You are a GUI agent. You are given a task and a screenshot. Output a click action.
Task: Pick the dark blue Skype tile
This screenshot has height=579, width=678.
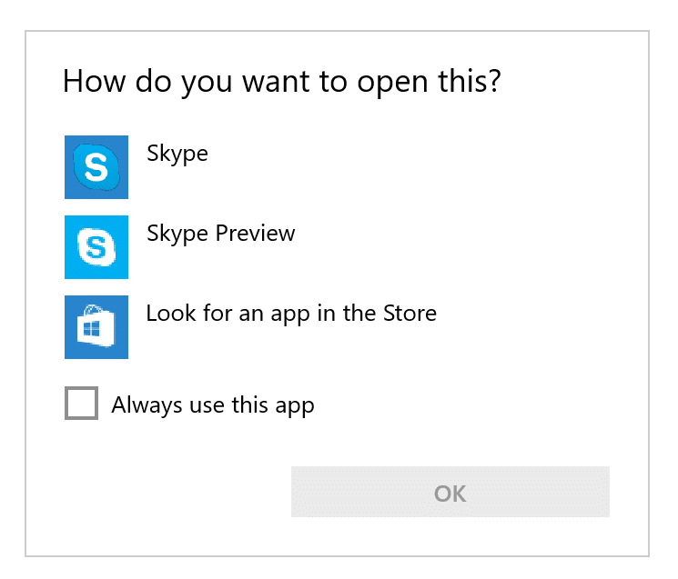point(96,167)
